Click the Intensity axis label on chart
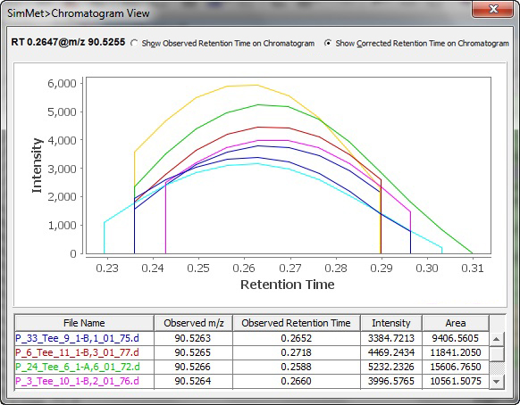 tap(37, 166)
